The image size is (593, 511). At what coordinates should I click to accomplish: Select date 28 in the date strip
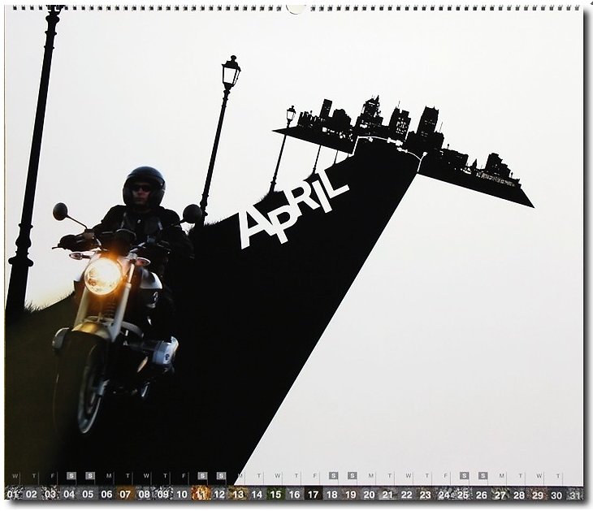click(x=519, y=494)
